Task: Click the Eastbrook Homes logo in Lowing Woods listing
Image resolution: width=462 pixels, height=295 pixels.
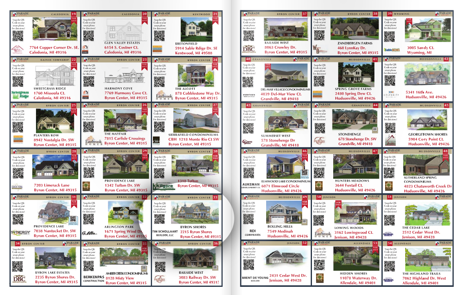Action: (323, 233)
